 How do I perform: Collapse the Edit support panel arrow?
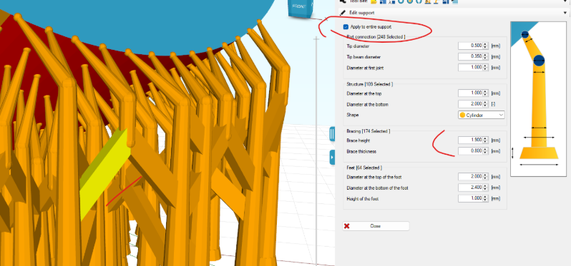point(565,13)
